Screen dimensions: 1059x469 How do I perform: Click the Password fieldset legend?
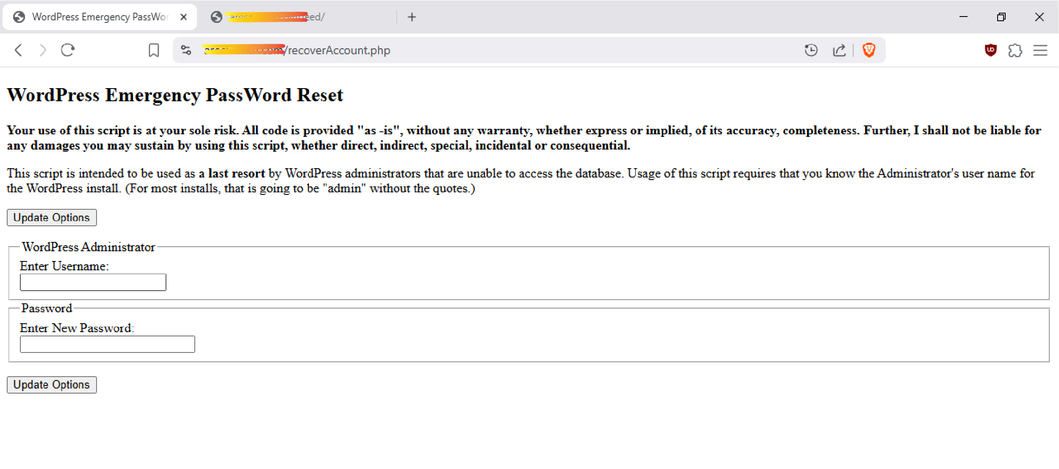[47, 308]
